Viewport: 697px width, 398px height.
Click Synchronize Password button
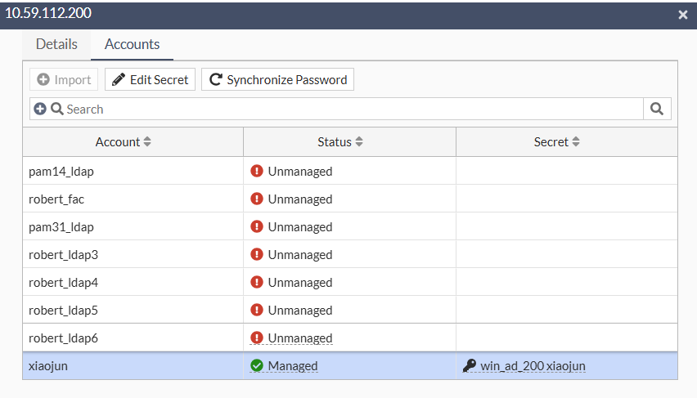click(278, 79)
